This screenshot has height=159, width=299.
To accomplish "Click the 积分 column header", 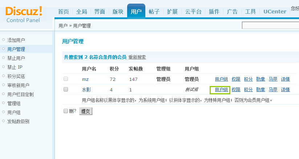I will coord(114,69).
